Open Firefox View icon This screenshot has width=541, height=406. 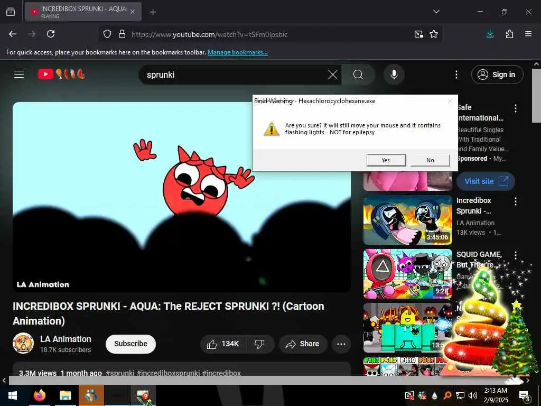pyautogui.click(x=11, y=12)
